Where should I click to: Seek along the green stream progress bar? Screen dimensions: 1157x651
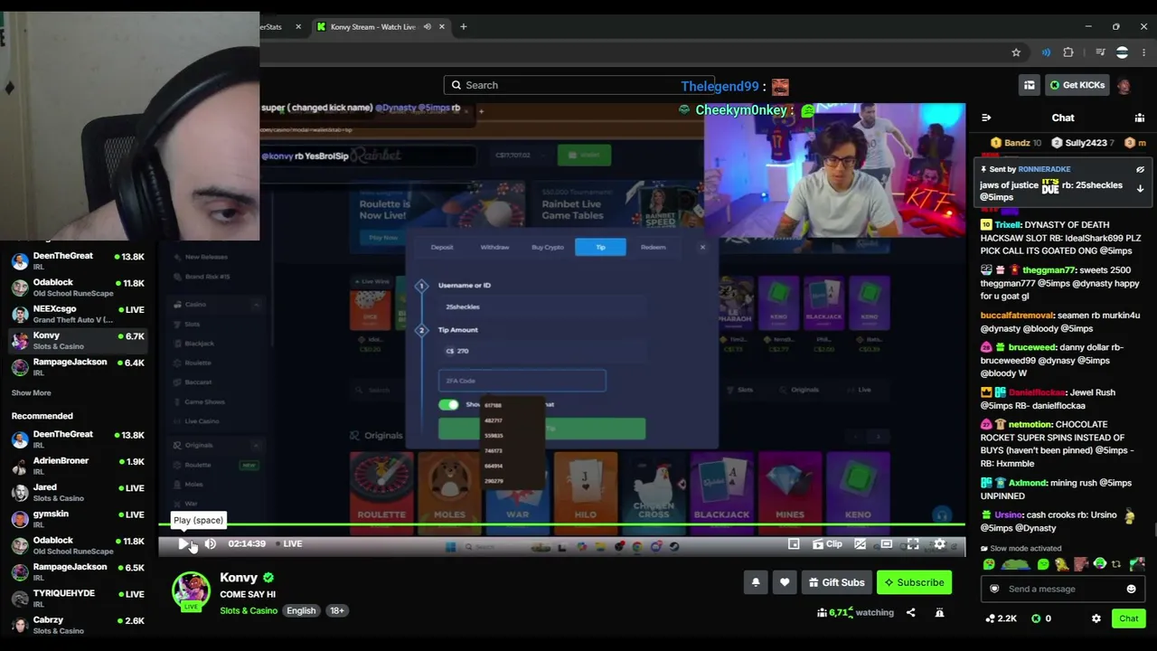[x=562, y=524]
